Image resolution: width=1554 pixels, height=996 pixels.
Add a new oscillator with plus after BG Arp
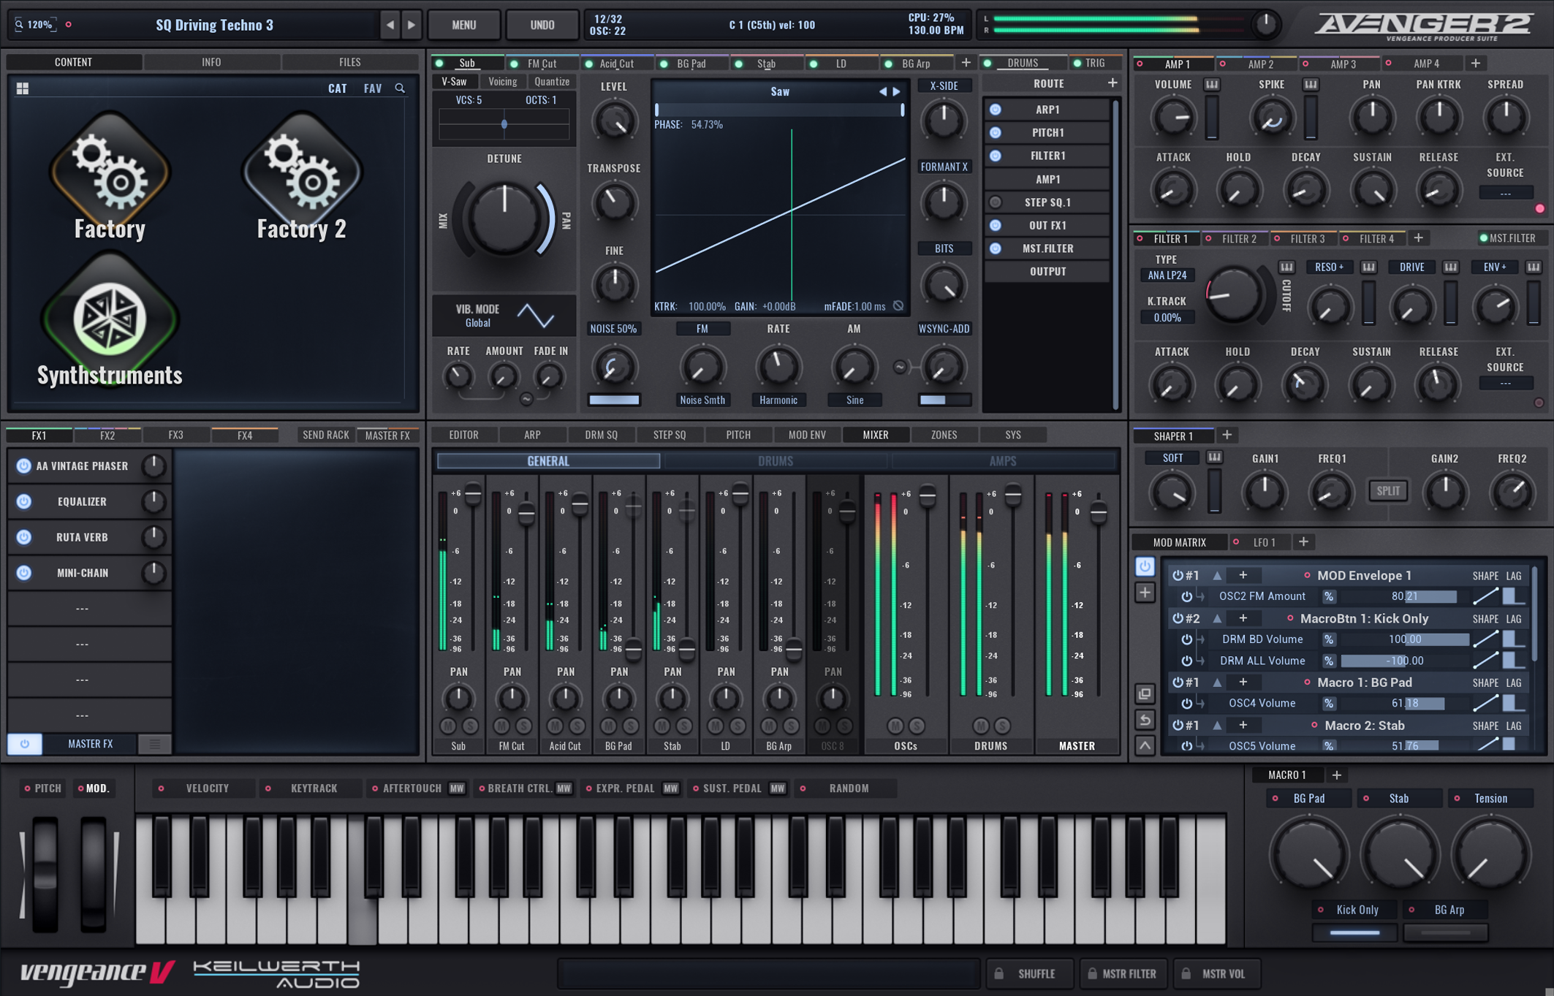[966, 63]
